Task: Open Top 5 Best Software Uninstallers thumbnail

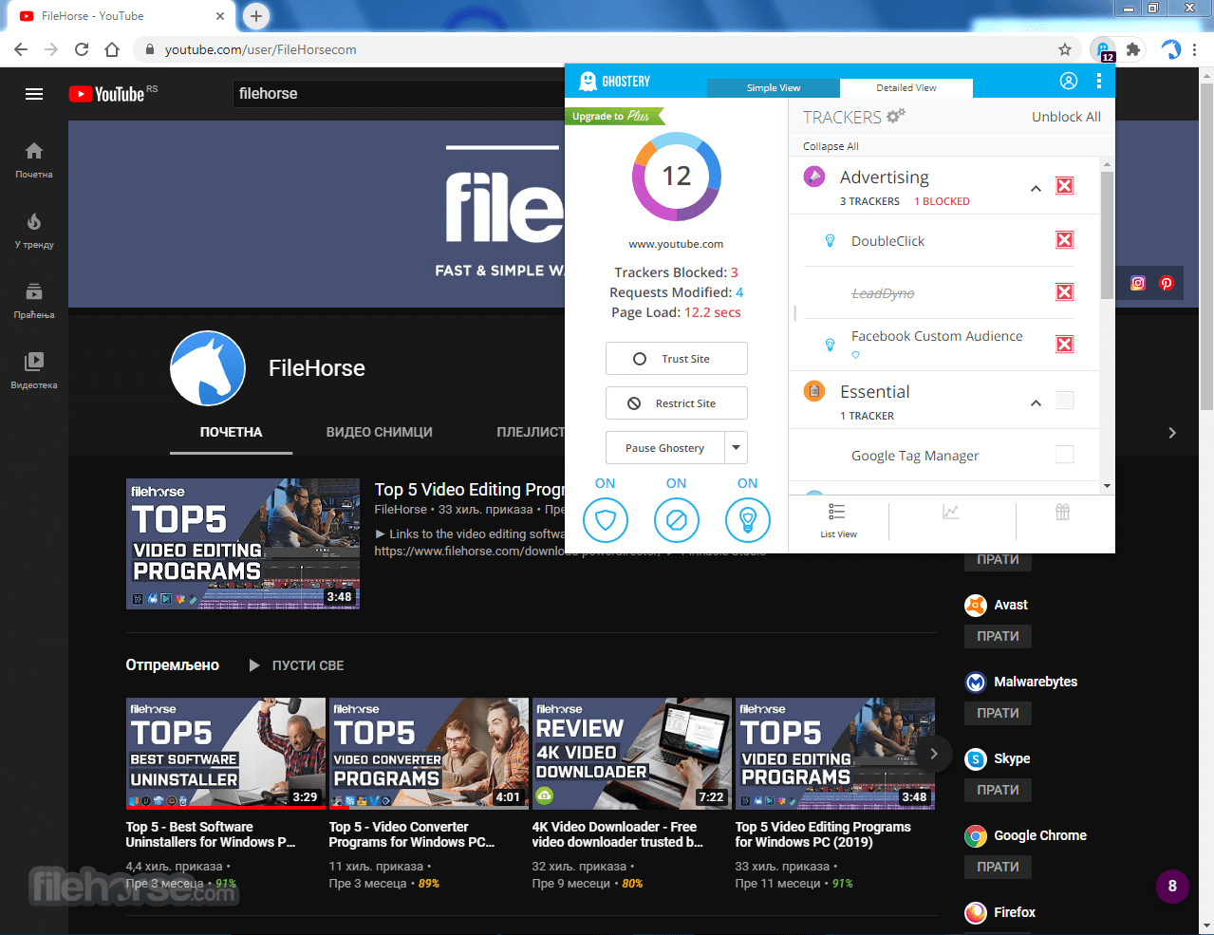Action: point(226,754)
